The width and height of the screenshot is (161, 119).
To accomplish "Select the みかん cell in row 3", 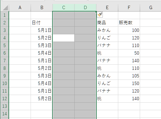I will tap(107, 30).
